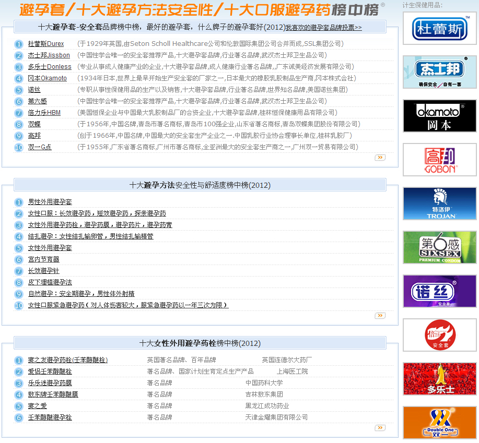Open the Double One 双一 logo
This screenshot has height=443, width=479.
click(x=440, y=423)
